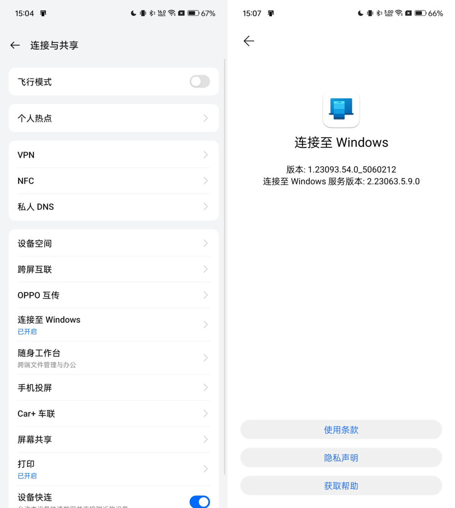Select 随身工作台 menu row
The height and width of the screenshot is (508, 455).
coord(114,358)
